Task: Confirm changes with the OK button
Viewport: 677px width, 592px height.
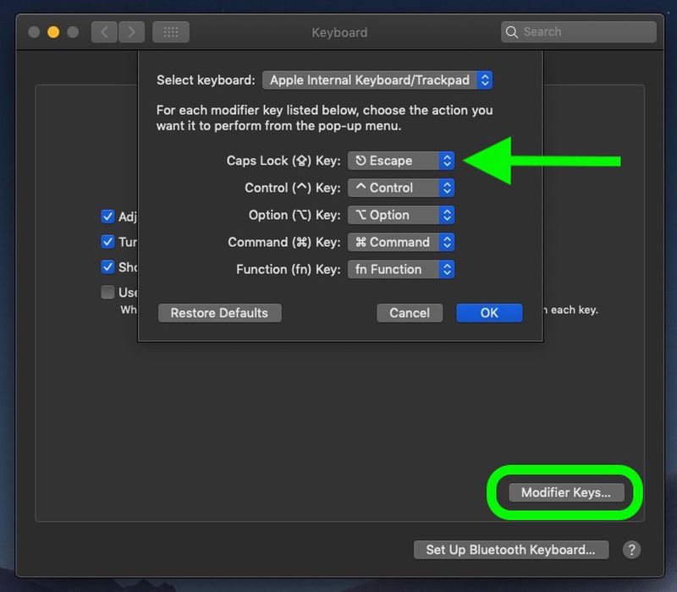Action: tap(489, 313)
